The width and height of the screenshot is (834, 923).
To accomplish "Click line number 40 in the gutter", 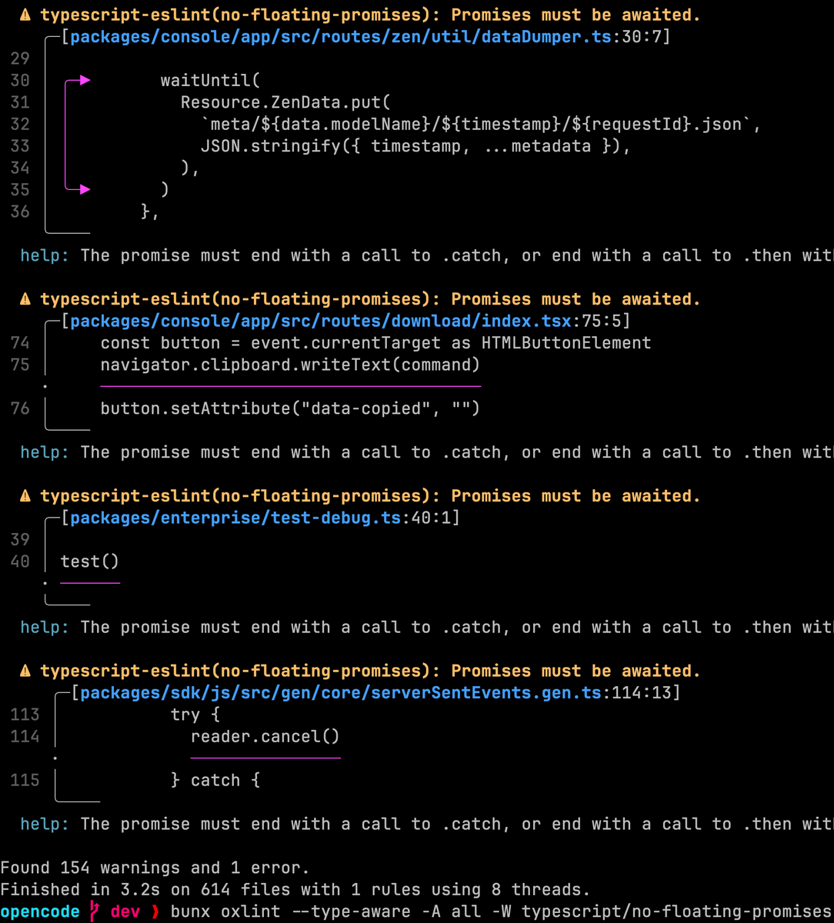I will click(x=20, y=561).
